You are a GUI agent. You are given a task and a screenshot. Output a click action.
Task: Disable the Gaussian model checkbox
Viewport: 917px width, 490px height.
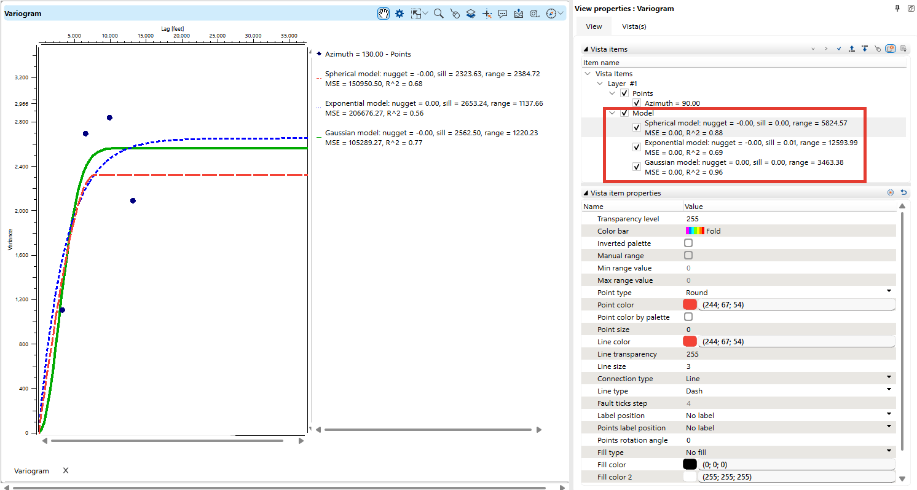(636, 167)
